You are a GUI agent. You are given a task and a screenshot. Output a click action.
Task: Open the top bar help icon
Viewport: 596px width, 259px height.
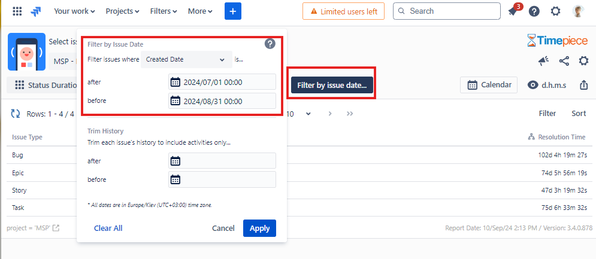pyautogui.click(x=534, y=11)
